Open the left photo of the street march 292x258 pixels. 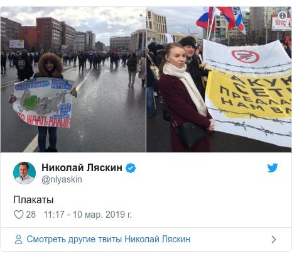[73, 79]
